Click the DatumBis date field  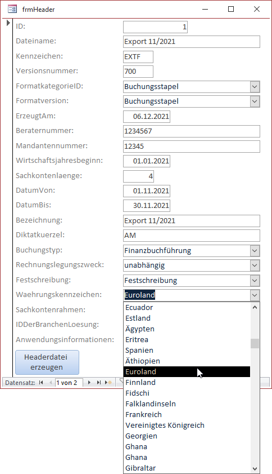coord(147,206)
